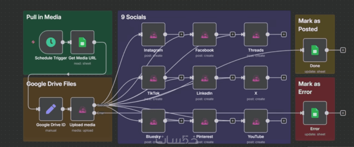The width and height of the screenshot is (354, 147).
Task: Select the Instagram post node
Action: click(153, 34)
